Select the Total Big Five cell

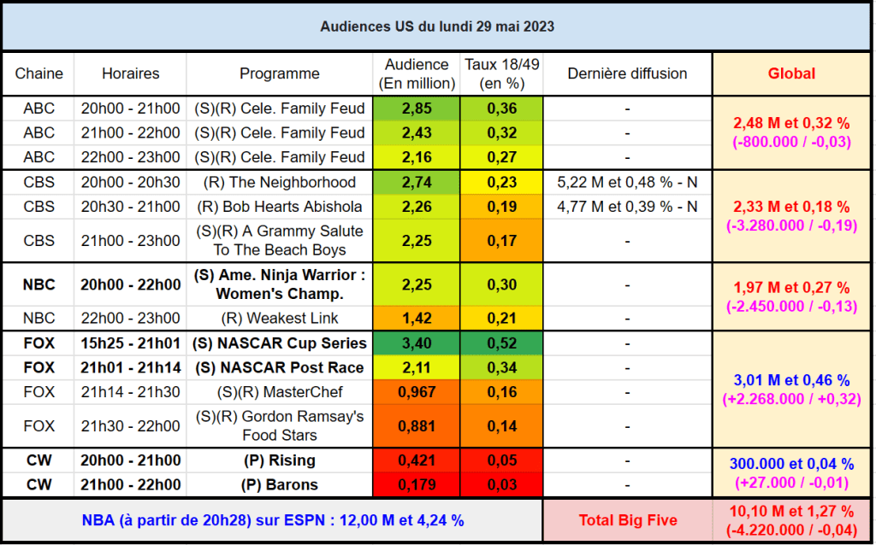pyautogui.click(x=627, y=520)
